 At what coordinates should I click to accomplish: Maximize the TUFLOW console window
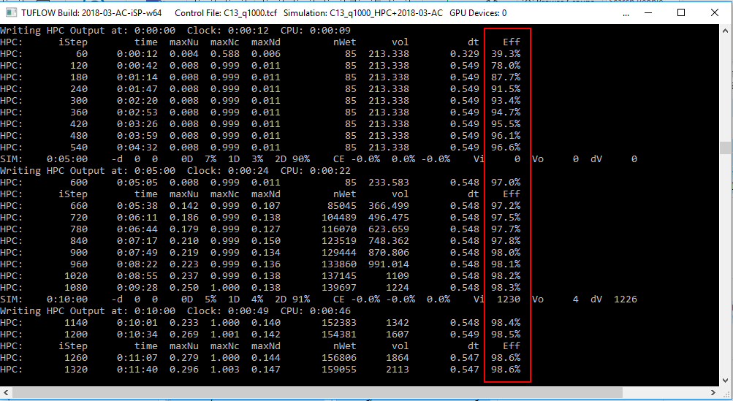(x=681, y=12)
